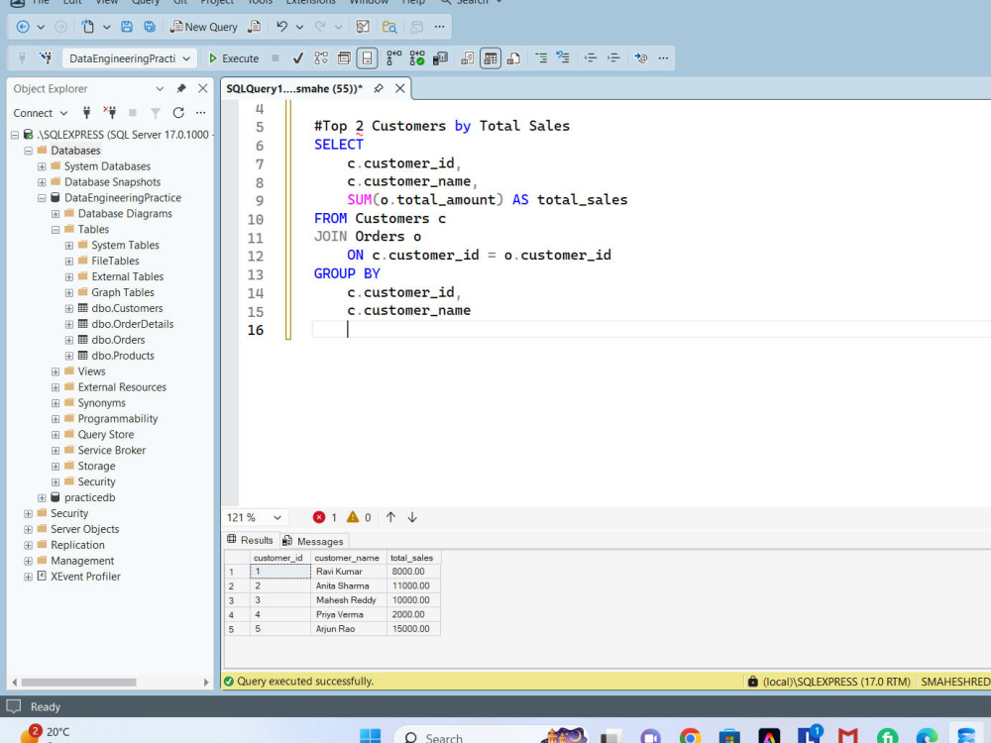The height and width of the screenshot is (743, 991).
Task: Refresh Object Explorer with the refresh icon
Action: [178, 113]
